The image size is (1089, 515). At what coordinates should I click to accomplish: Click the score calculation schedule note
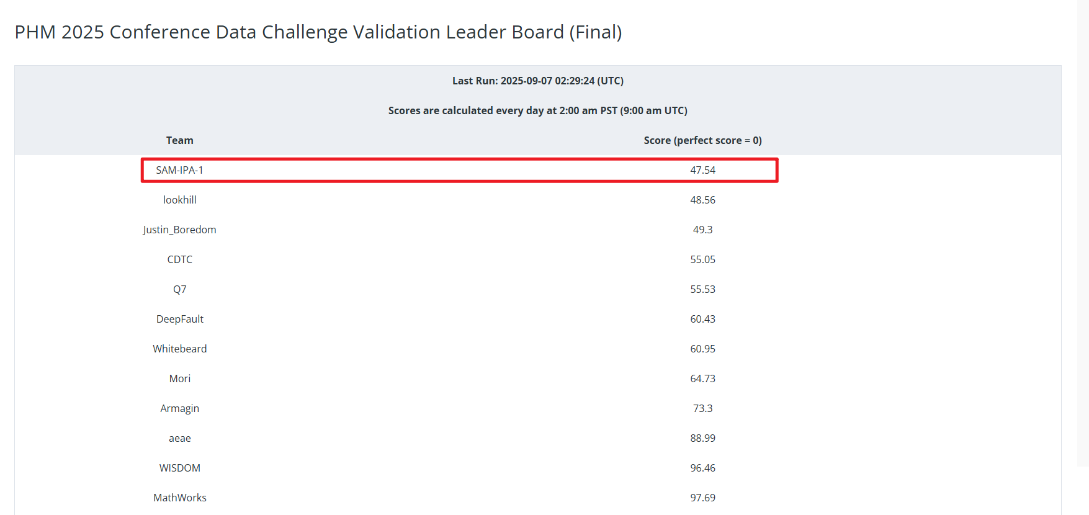537,110
